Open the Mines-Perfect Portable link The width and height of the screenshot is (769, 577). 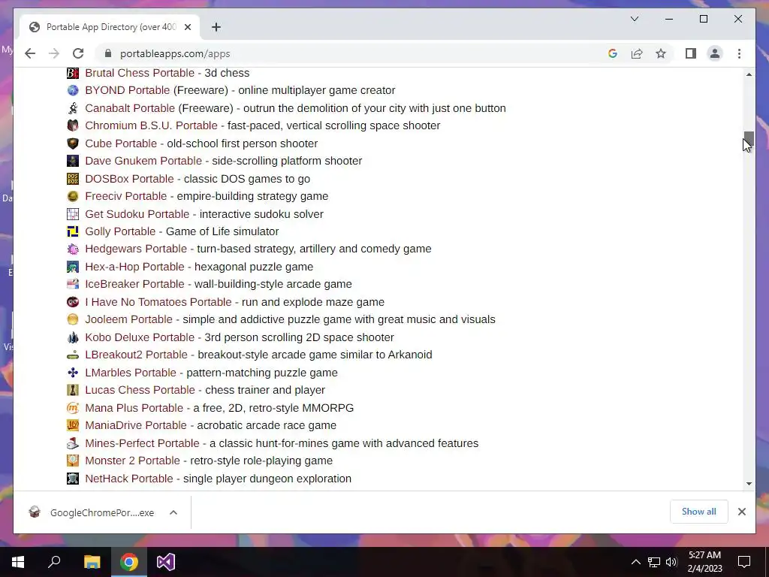(142, 443)
